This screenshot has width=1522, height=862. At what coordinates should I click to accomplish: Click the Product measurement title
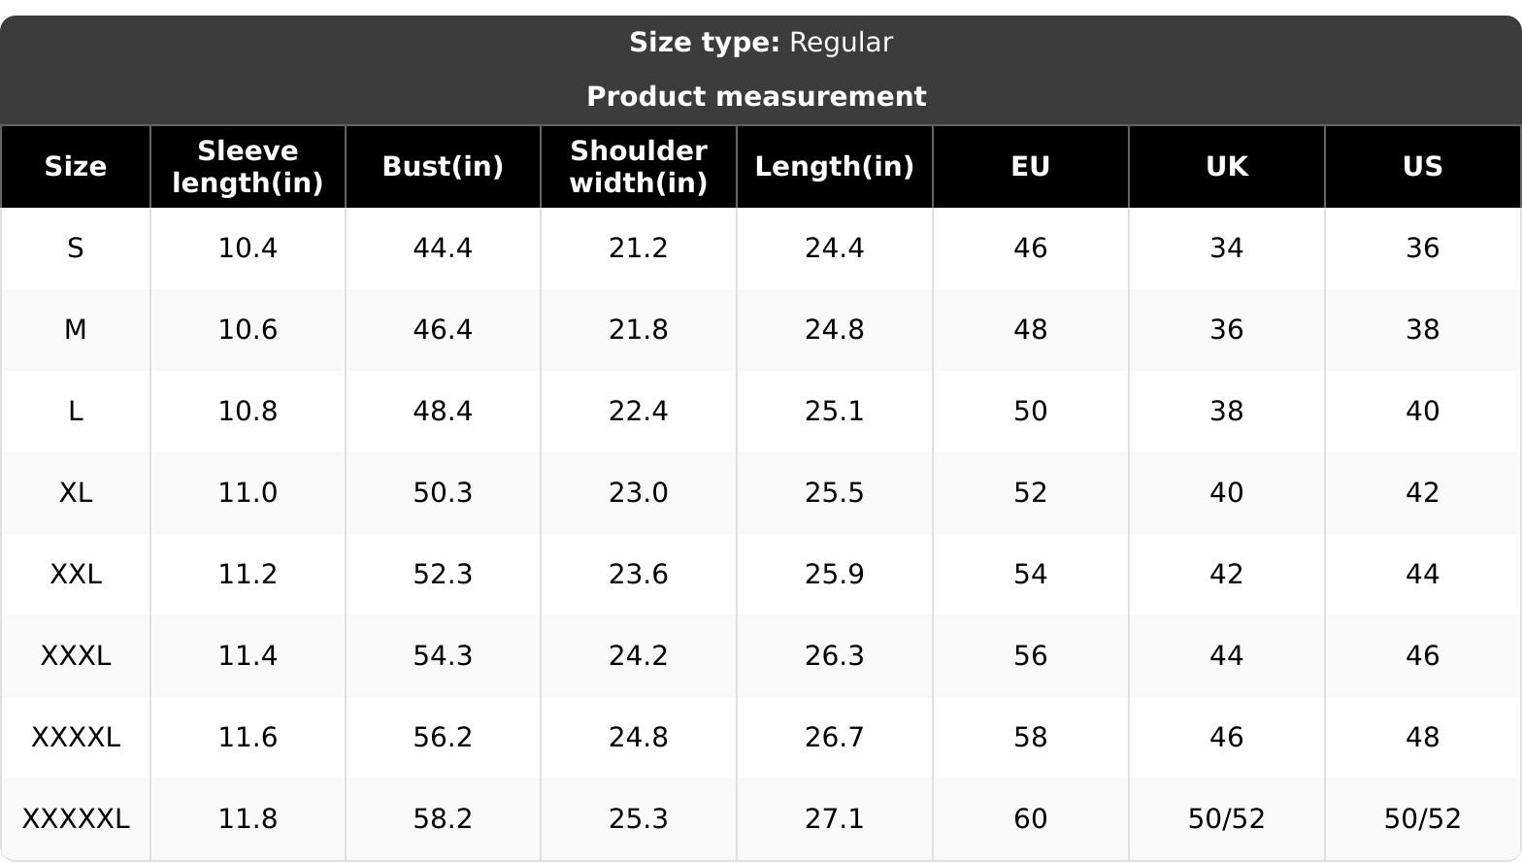pyautogui.click(x=757, y=97)
